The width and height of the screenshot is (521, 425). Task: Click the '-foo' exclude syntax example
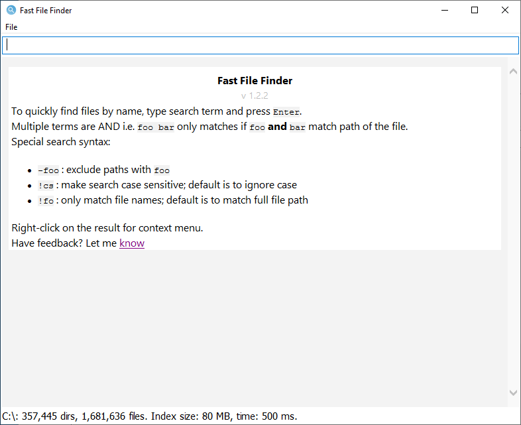coord(48,170)
